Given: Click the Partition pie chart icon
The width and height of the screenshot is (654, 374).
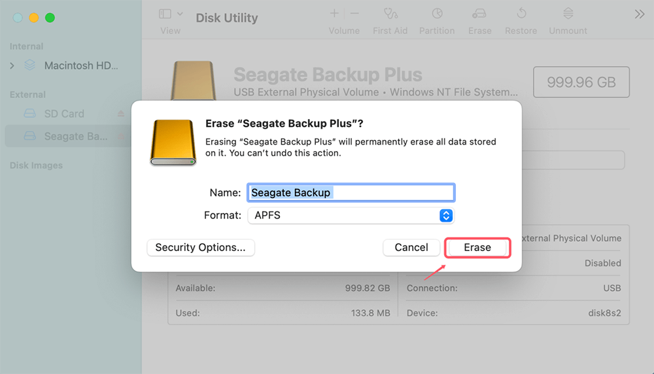Looking at the screenshot, I should click(x=437, y=14).
